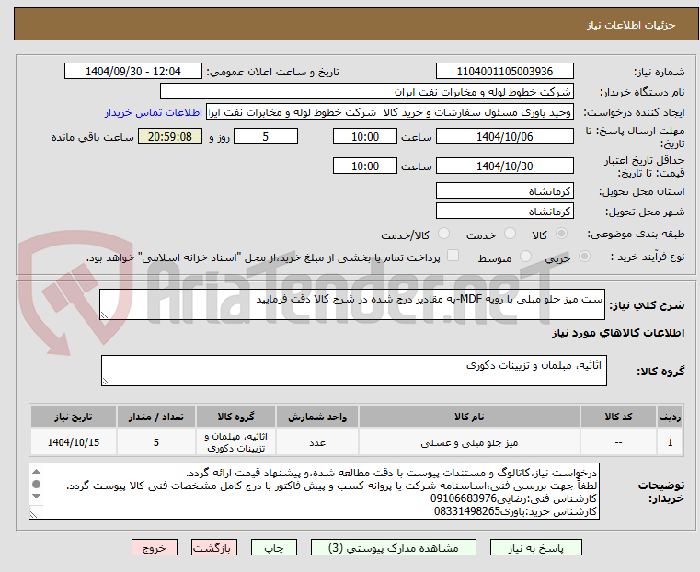Click the resize handle of buyer notes box
This screenshot has width=700, height=572.
[x=33, y=514]
